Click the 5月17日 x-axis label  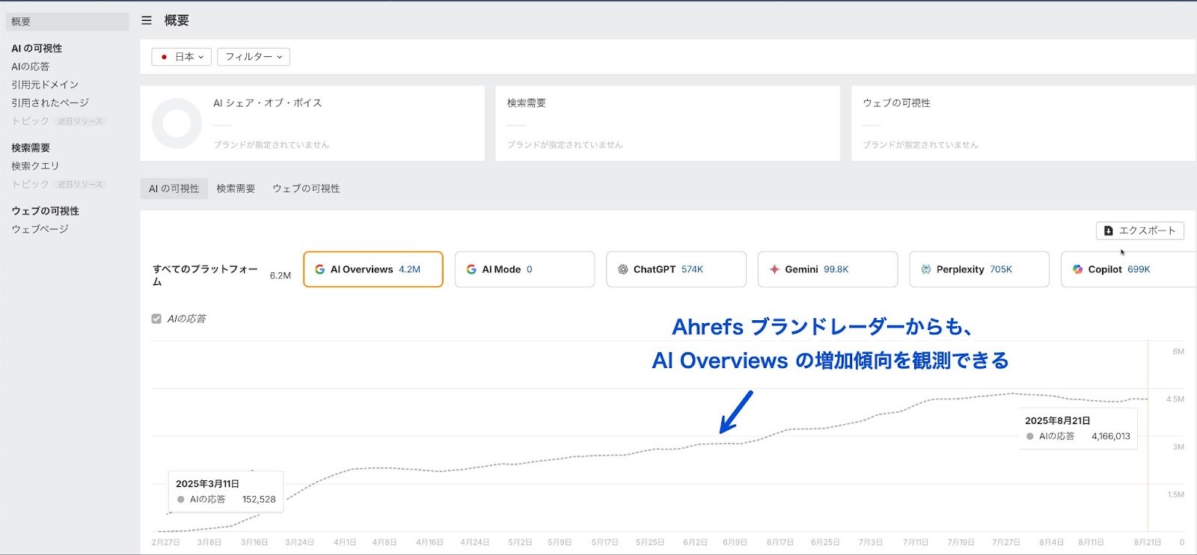pos(605,542)
